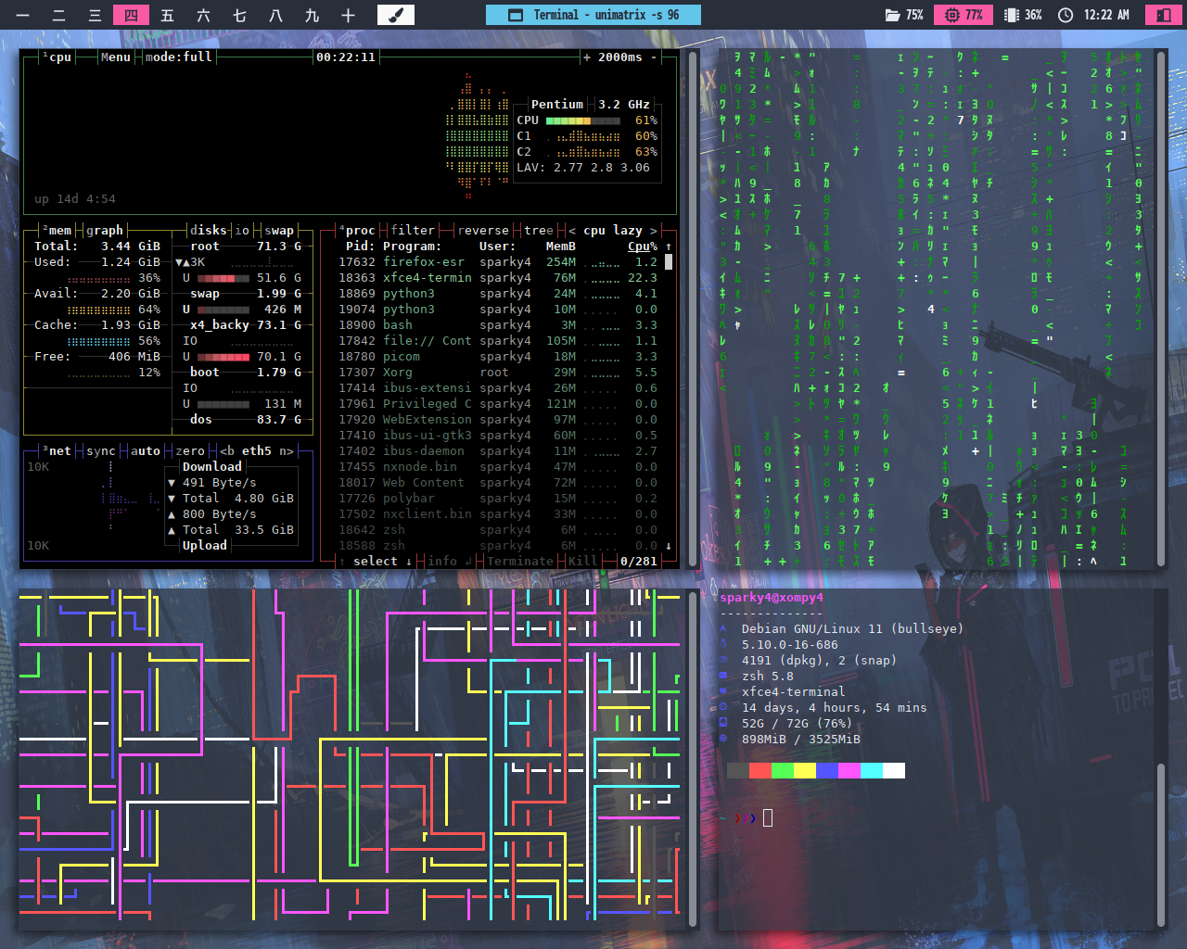Click the minus to decrease update interval
This screenshot has height=949, width=1187.
(x=654, y=57)
